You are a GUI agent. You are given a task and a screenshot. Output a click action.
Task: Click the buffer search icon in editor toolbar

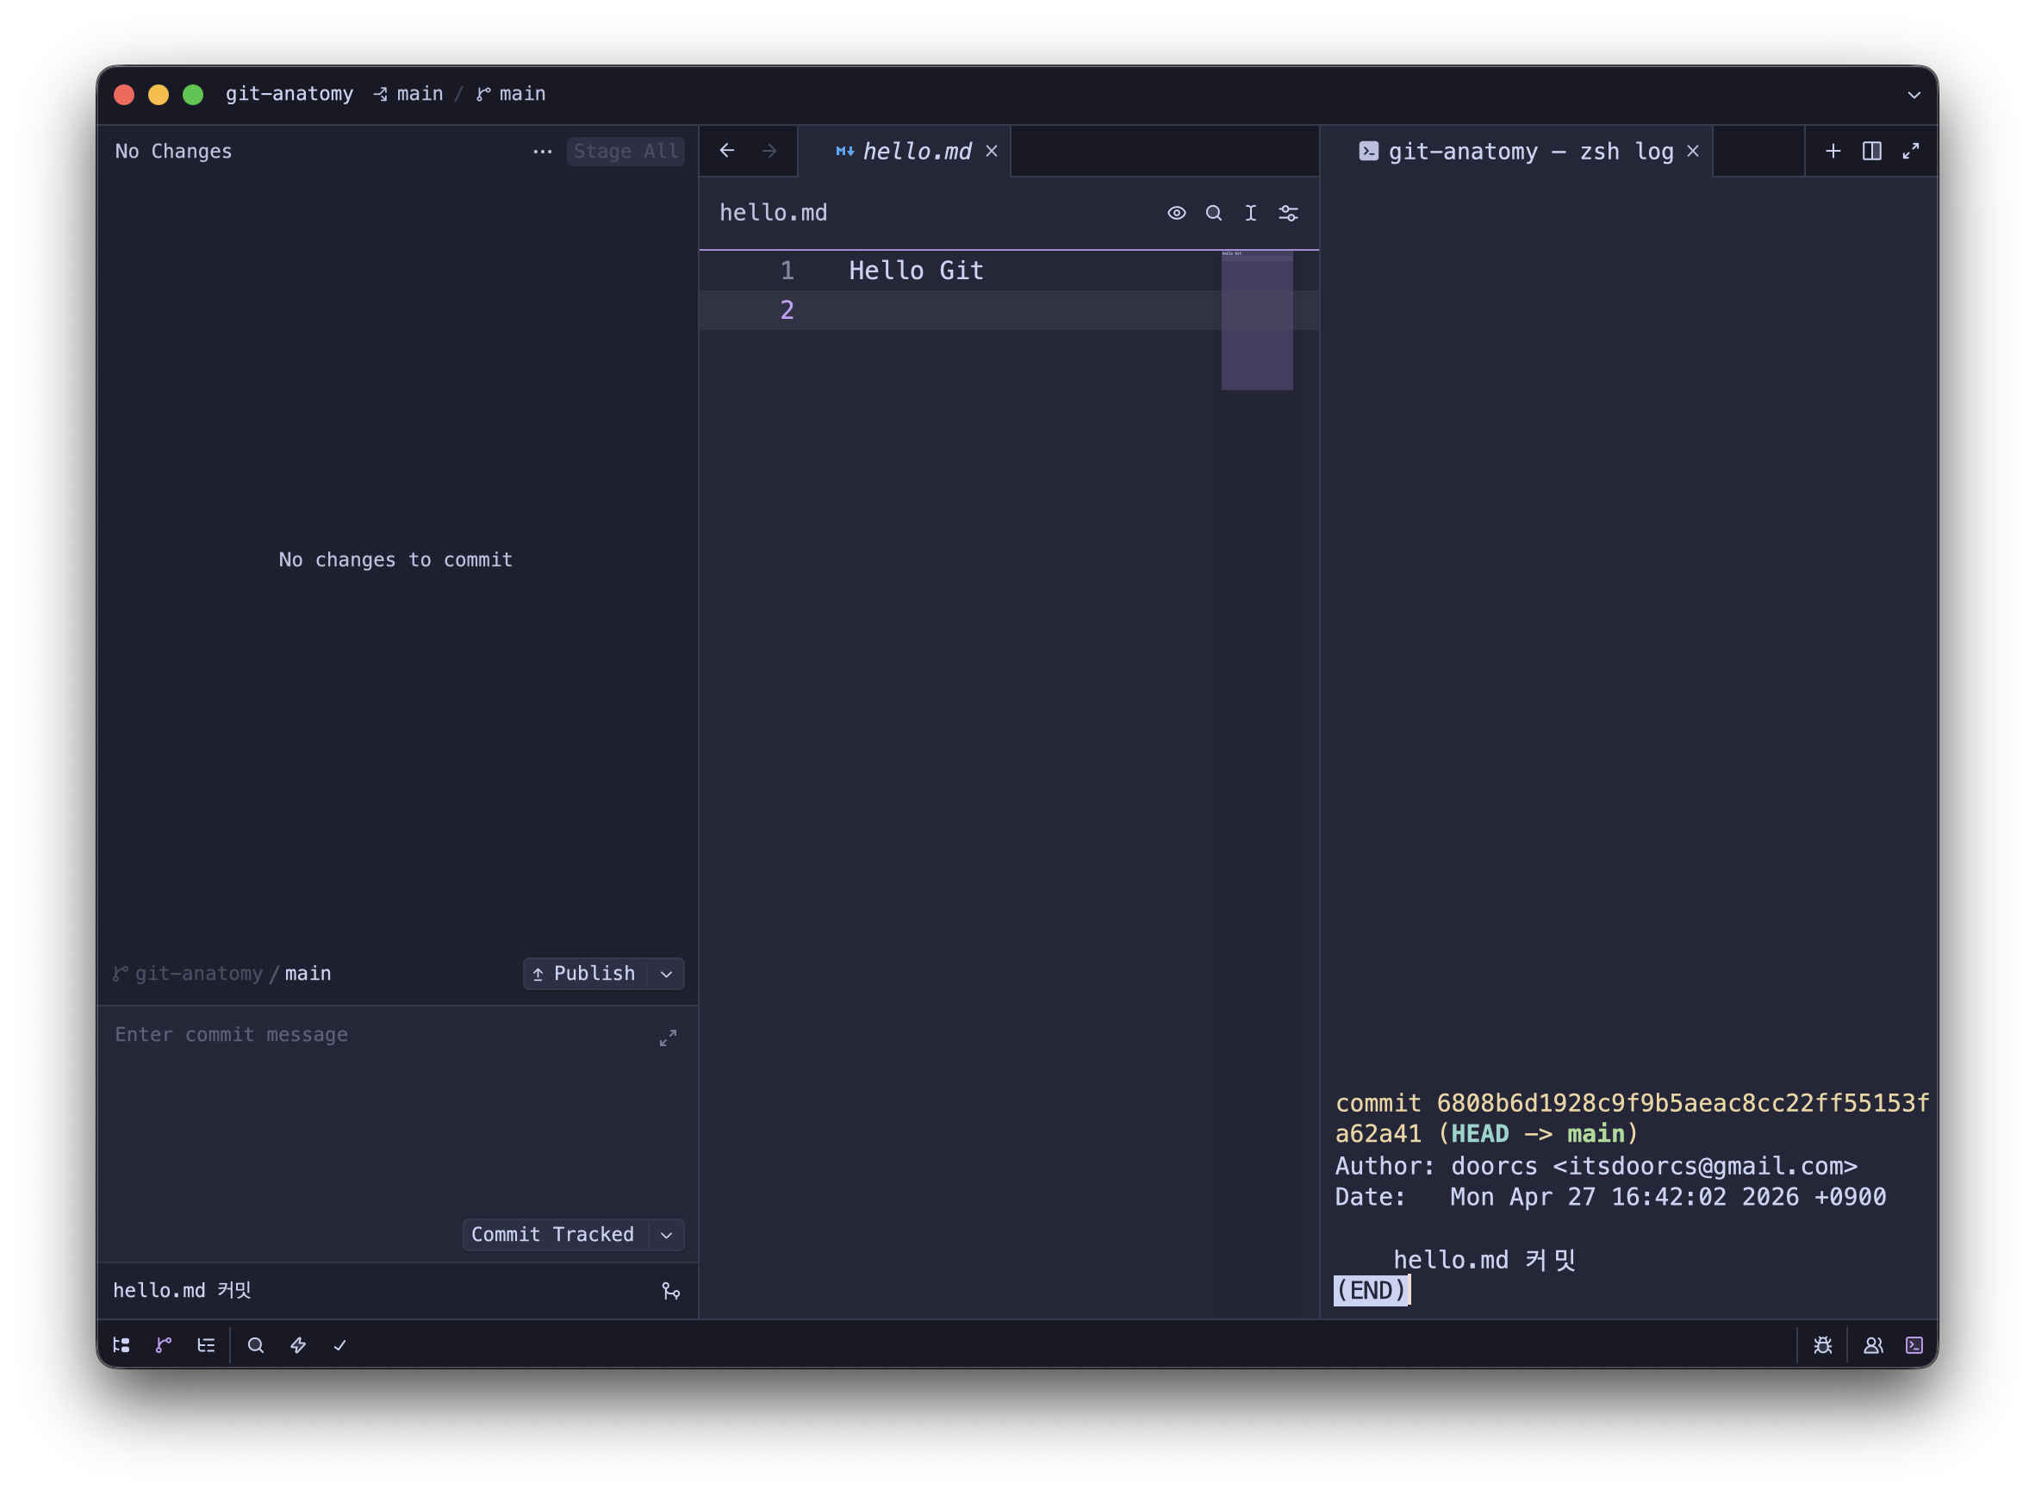click(1214, 213)
